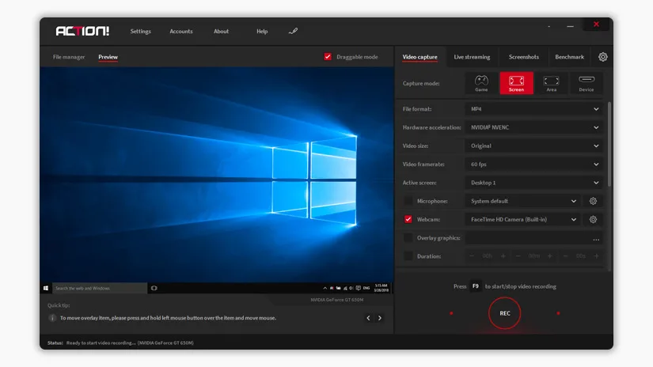Minimize the Action! window
653x367 pixels.
point(570,26)
